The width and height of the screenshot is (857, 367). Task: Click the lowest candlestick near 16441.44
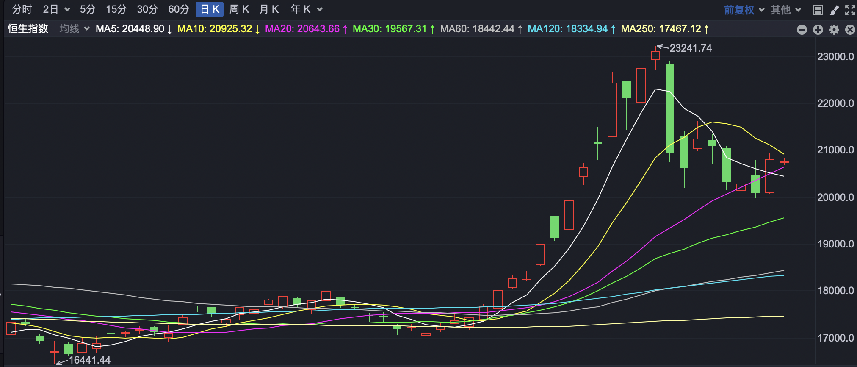coord(54,352)
